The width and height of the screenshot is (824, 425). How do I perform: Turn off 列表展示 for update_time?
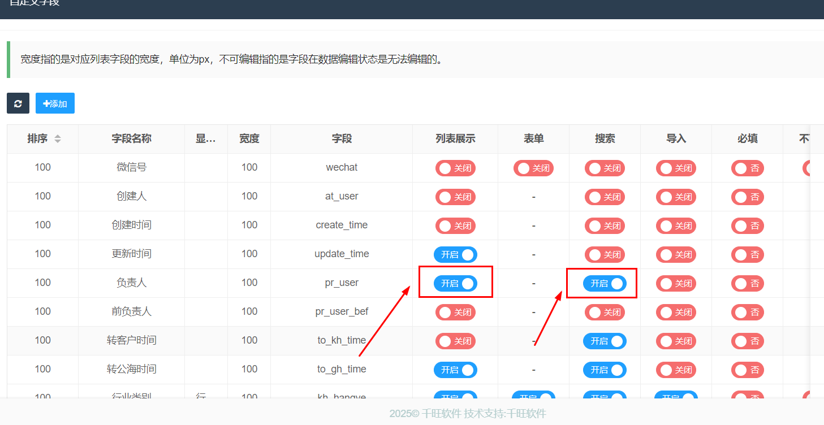pyautogui.click(x=455, y=254)
